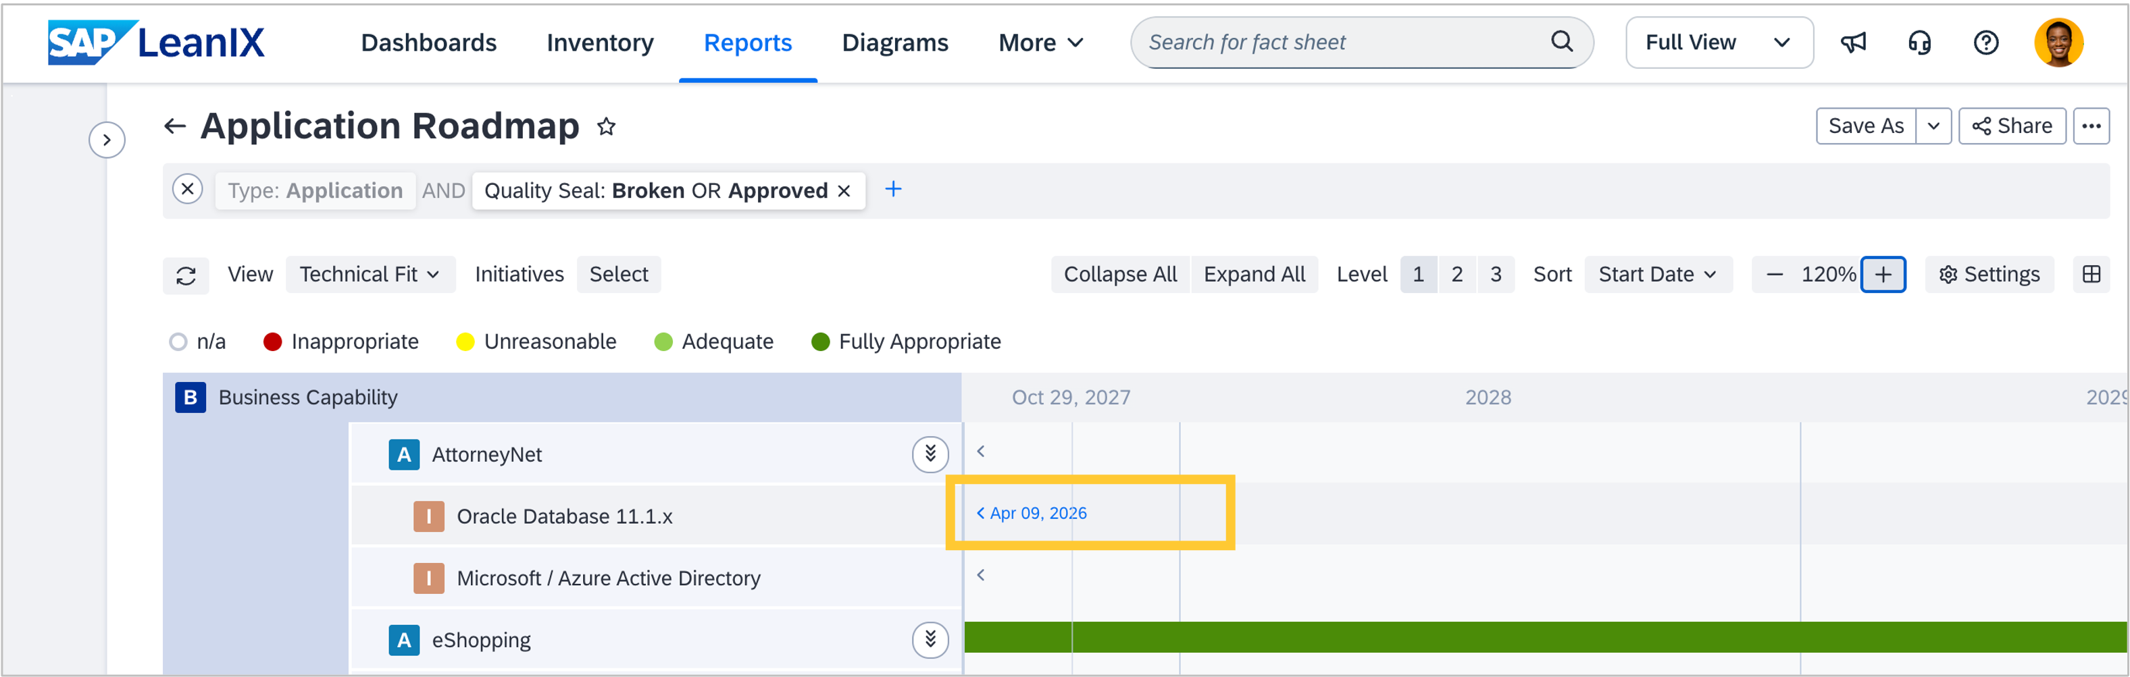Open the support headset icon
2130x677 pixels.
[x=1919, y=42]
